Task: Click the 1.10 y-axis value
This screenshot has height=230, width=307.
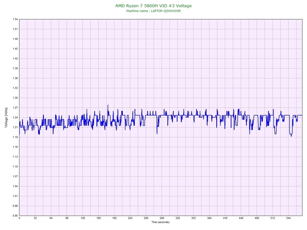Action: coord(15,167)
